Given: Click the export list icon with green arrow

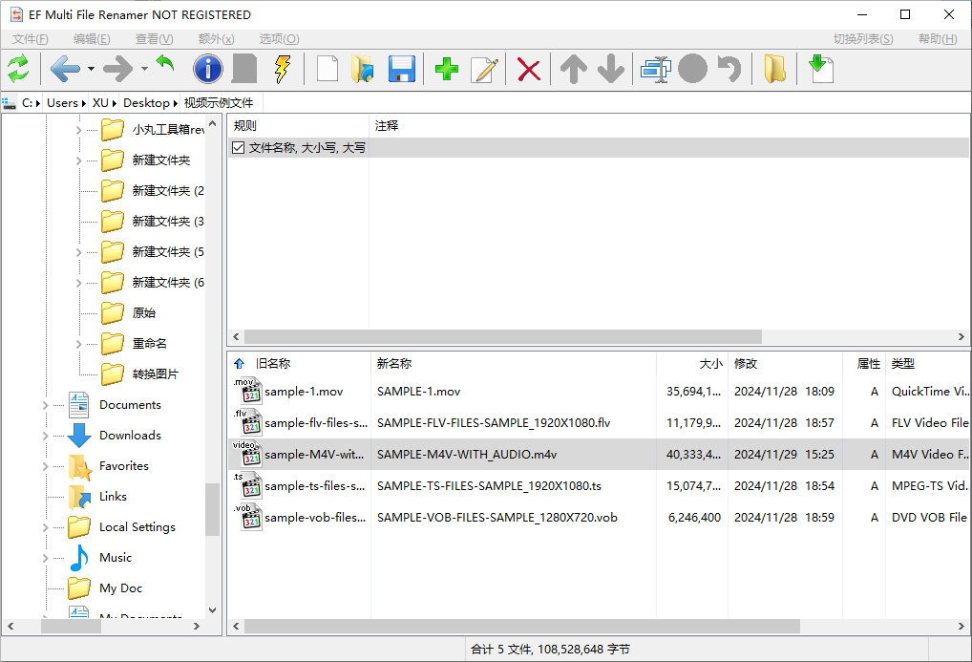Looking at the screenshot, I should [819, 68].
